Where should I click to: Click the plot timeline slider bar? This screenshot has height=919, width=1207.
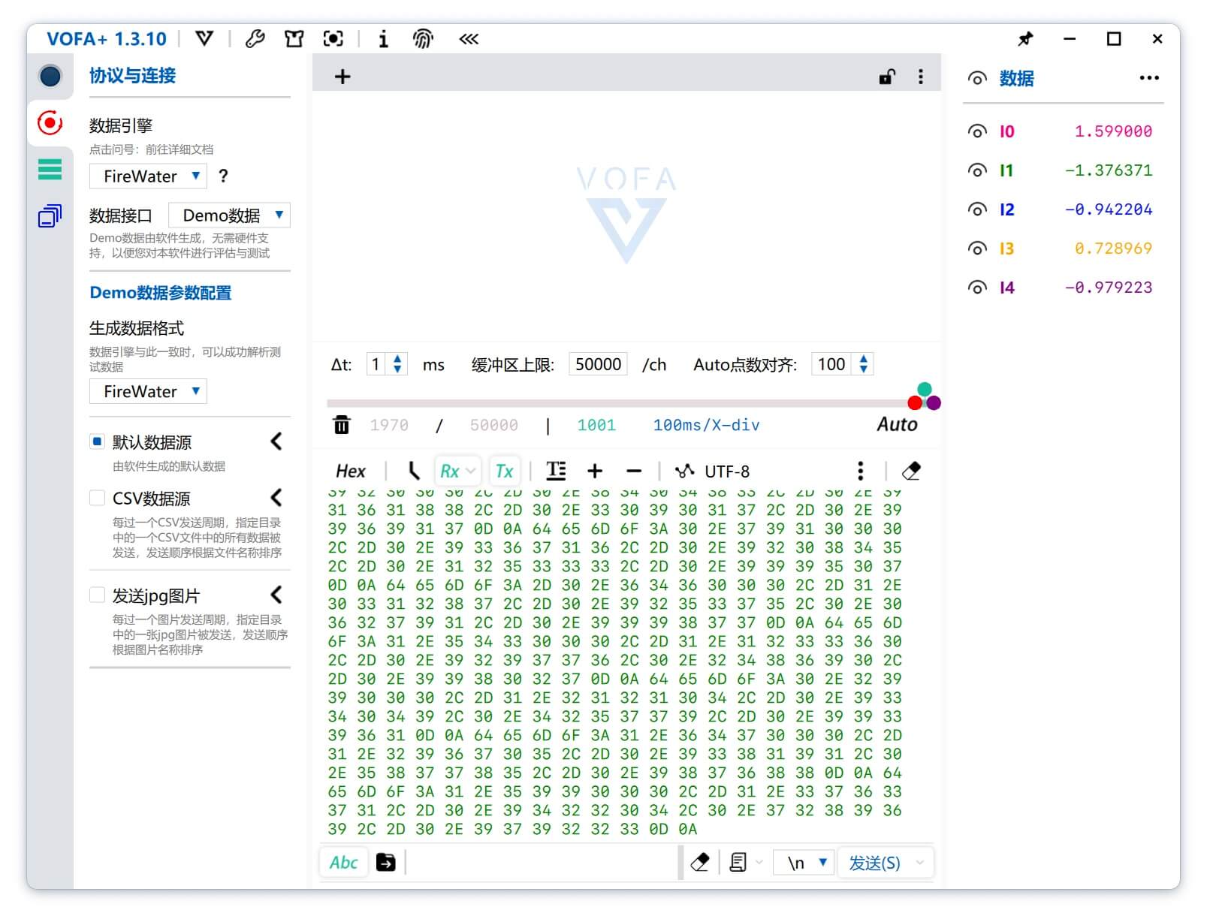click(x=616, y=403)
